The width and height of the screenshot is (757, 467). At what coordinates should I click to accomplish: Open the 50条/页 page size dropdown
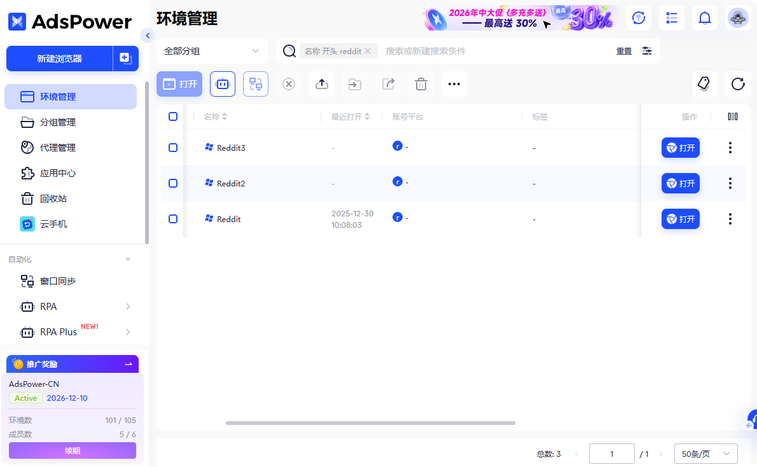[x=706, y=454]
